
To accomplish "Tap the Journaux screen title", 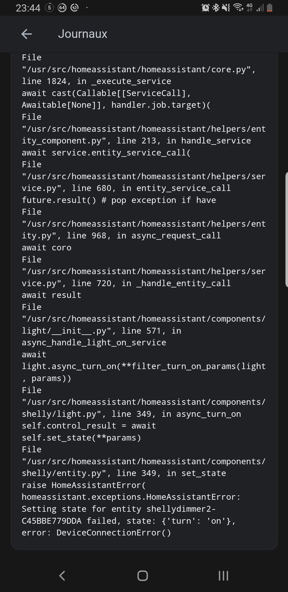I will pyautogui.click(x=83, y=34).
